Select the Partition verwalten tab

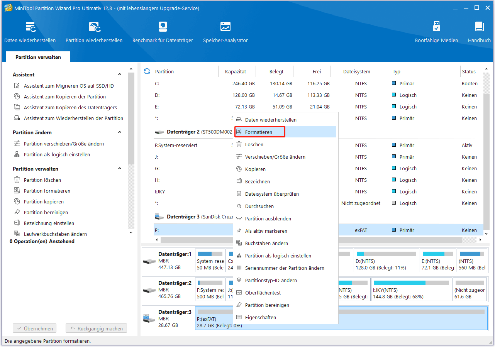pyautogui.click(x=38, y=57)
